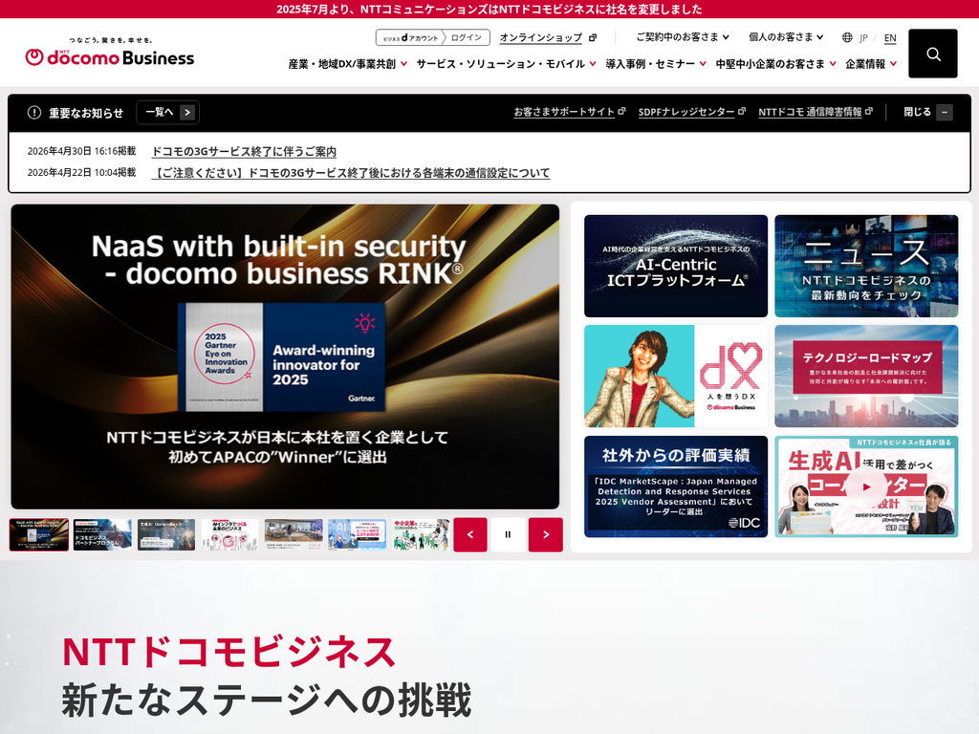Click 一覧へ notices button

(x=168, y=113)
